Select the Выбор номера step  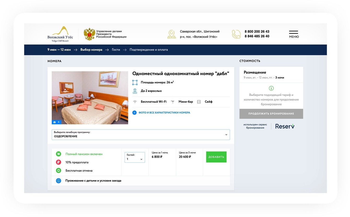point(91,50)
